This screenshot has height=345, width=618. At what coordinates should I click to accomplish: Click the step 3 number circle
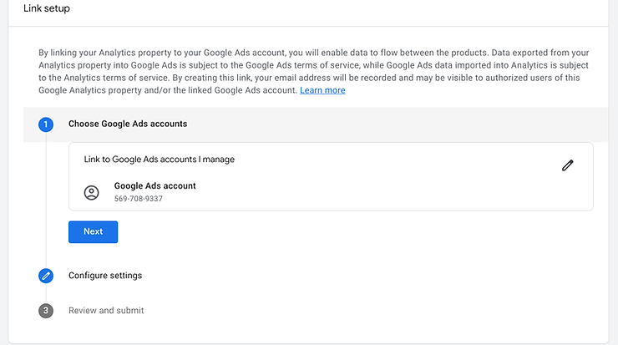46,311
